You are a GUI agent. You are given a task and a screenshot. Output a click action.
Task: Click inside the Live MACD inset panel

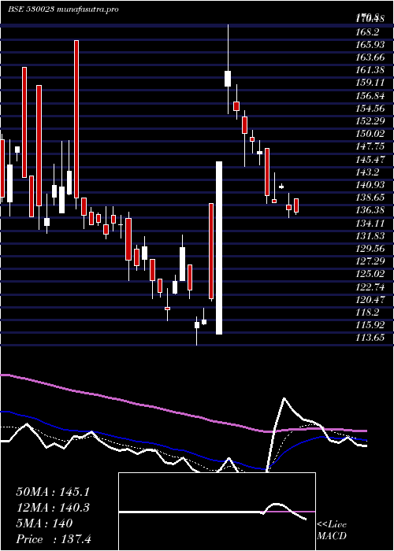tap(217, 512)
